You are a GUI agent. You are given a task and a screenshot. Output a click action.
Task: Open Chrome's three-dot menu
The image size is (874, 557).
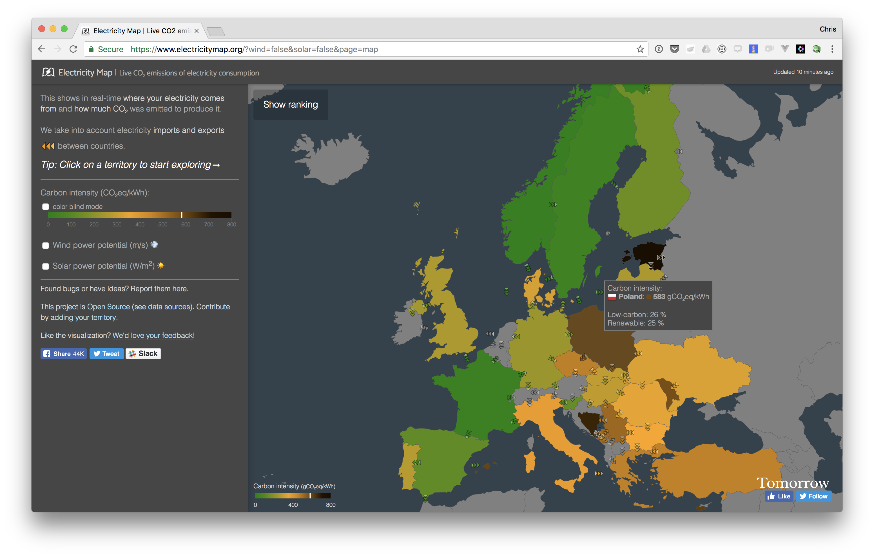pyautogui.click(x=832, y=49)
